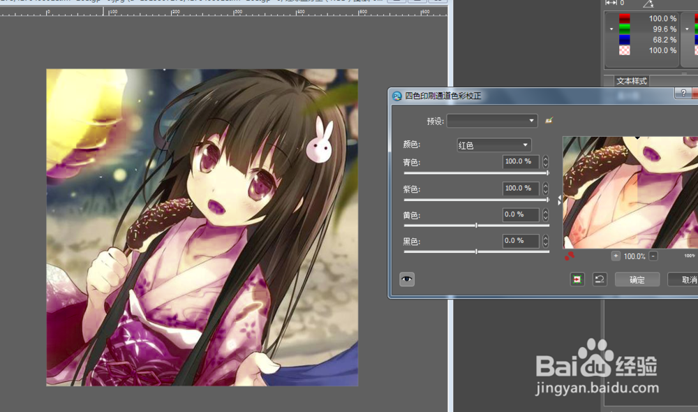The width and height of the screenshot is (698, 412).
Task: Click the red dots icon below preview
Action: pyautogui.click(x=570, y=256)
